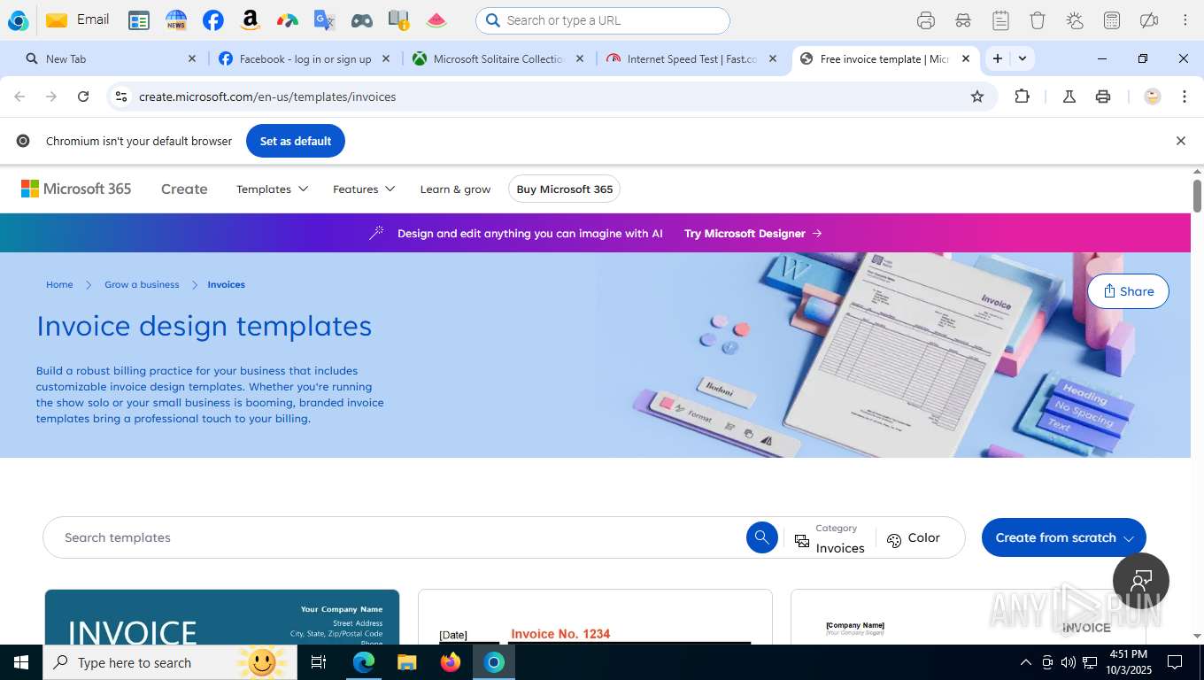Click the game controller shortcut icon
Image resolution: width=1204 pixels, height=680 pixels.
tap(362, 20)
